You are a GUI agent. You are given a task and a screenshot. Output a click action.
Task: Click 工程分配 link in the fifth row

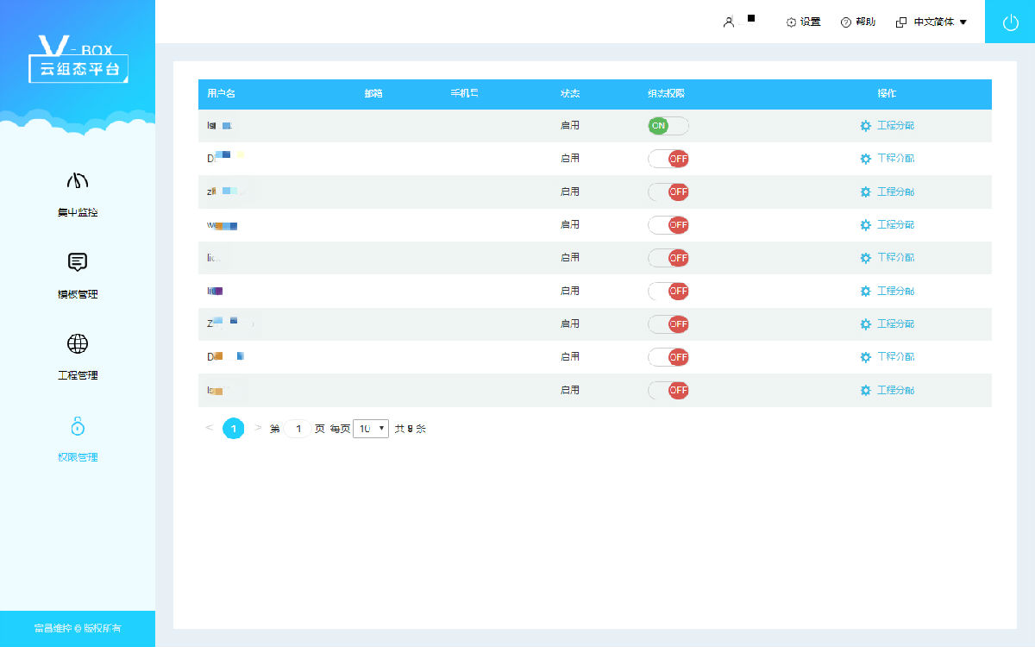coord(895,258)
